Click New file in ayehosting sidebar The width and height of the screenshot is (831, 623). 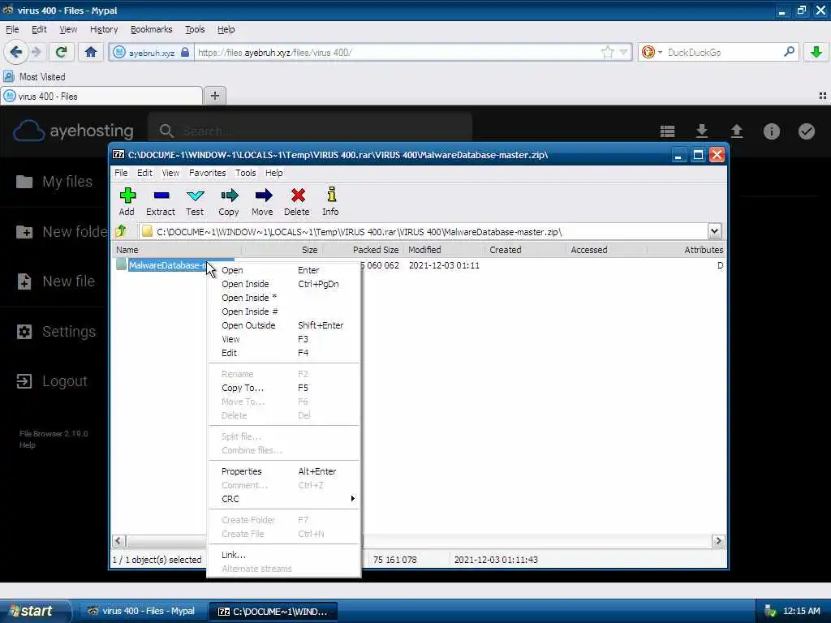click(55, 281)
